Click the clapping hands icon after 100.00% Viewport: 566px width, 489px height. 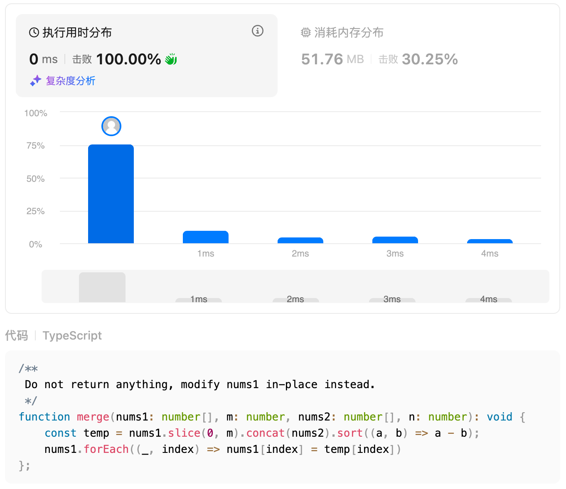coord(171,59)
